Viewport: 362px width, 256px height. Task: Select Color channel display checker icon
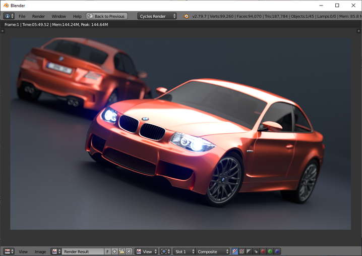[242, 251]
